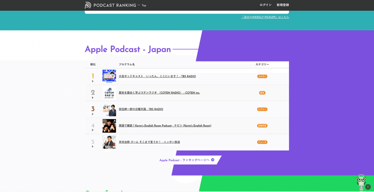Select the 言語学習 category tag
Viewport: 374px width, 192px height.
pos(262,126)
